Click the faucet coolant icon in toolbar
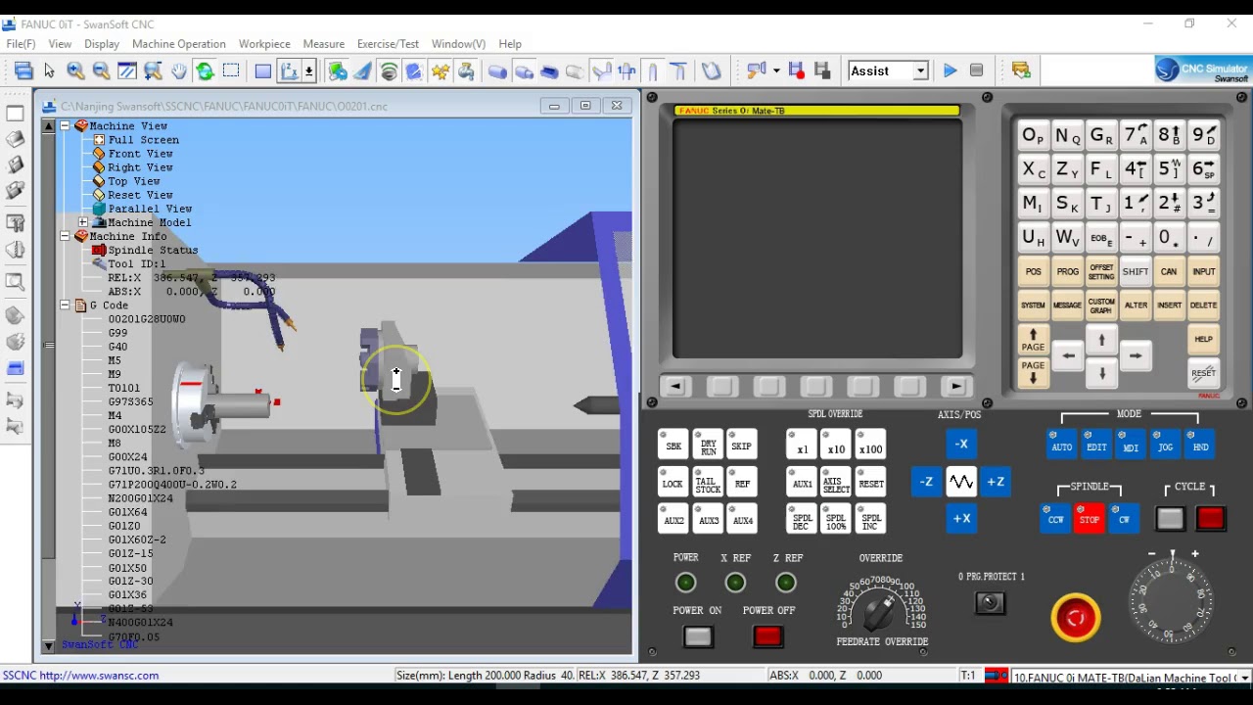 click(466, 70)
